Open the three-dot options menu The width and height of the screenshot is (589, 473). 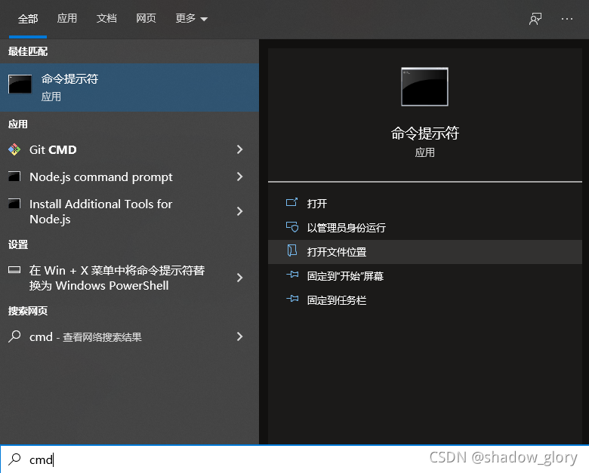[567, 19]
